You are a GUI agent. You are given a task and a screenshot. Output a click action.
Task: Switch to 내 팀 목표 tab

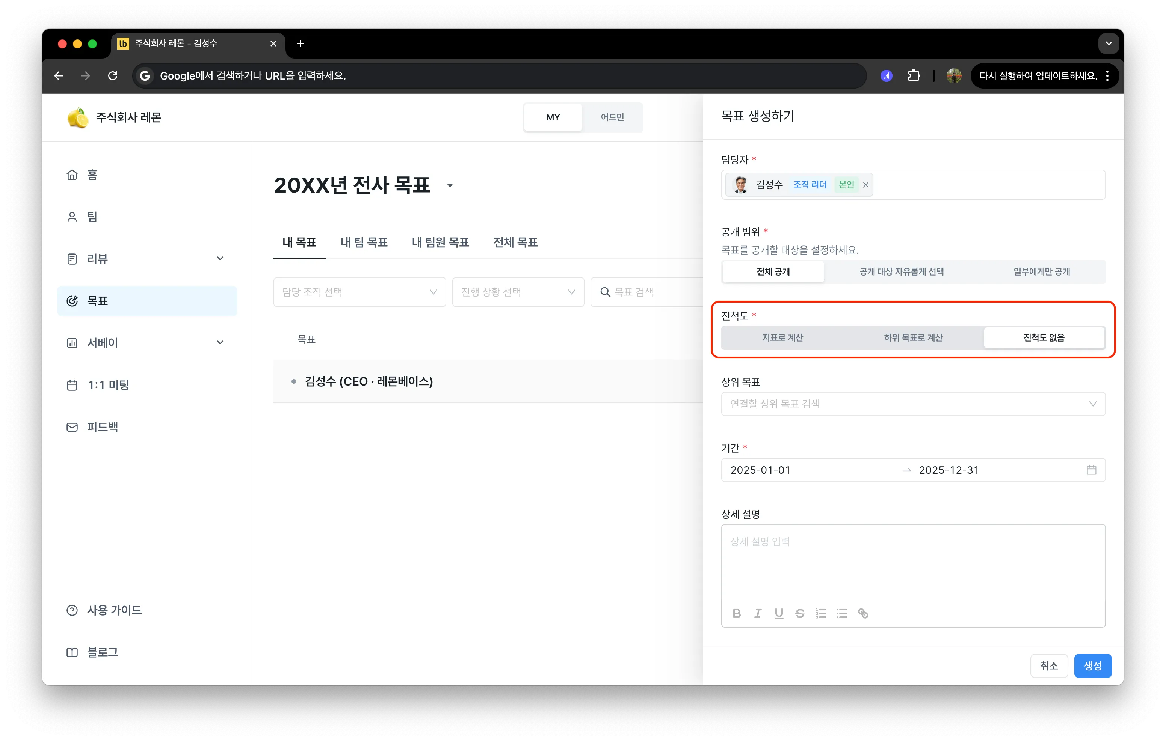pos(364,242)
